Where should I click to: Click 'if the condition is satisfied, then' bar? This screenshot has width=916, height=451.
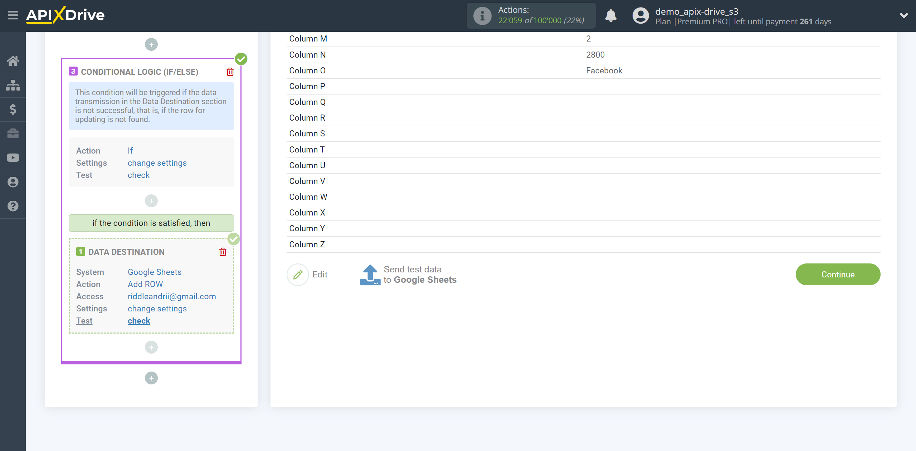pos(151,223)
